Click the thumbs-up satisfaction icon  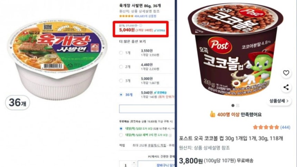click(212, 114)
